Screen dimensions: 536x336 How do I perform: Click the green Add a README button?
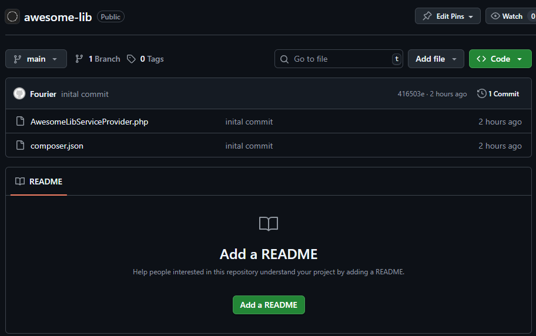(269, 305)
